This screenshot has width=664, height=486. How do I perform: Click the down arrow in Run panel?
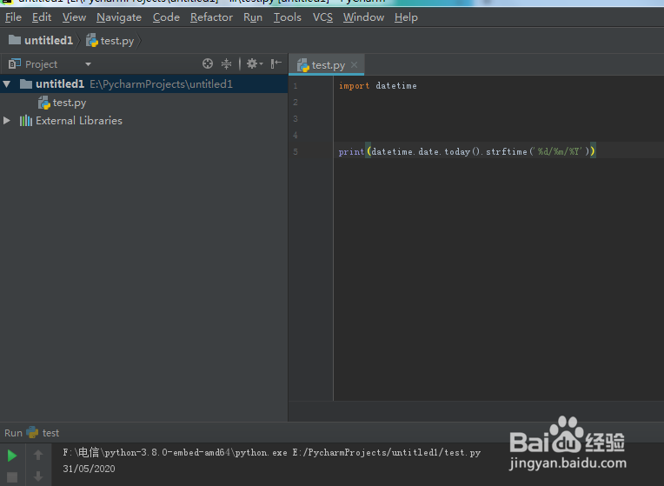[x=38, y=476]
